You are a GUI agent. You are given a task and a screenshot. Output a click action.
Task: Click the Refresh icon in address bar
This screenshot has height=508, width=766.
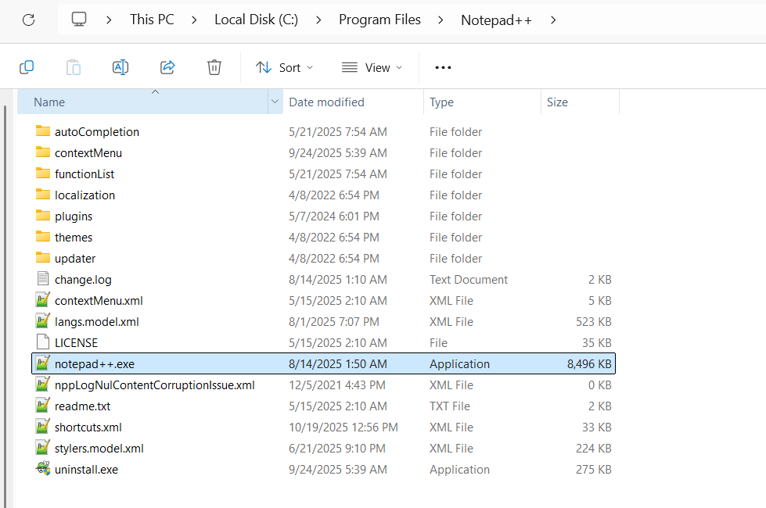28,20
